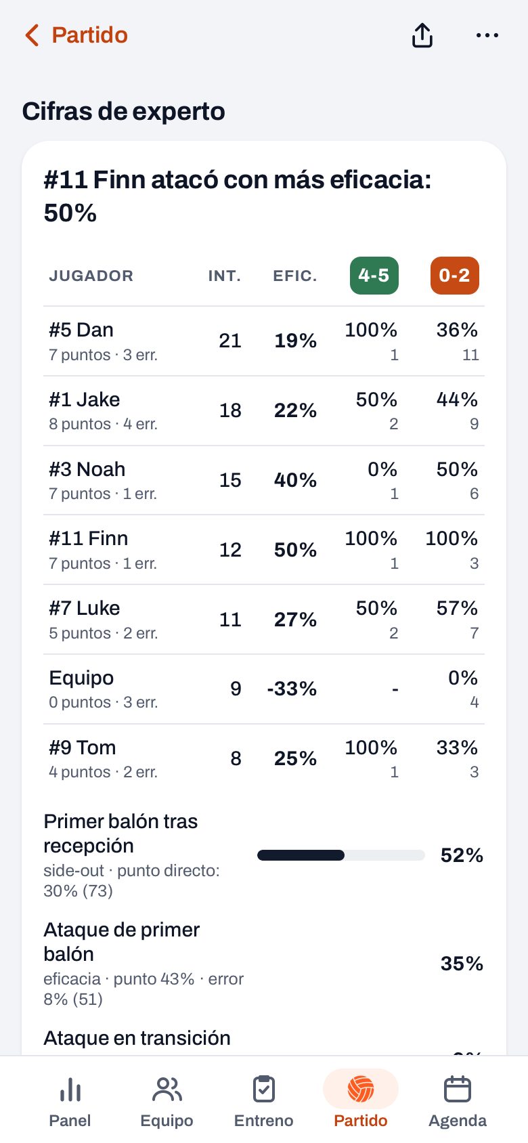
Task: Sort by the INT. column header
Action: [x=225, y=276]
